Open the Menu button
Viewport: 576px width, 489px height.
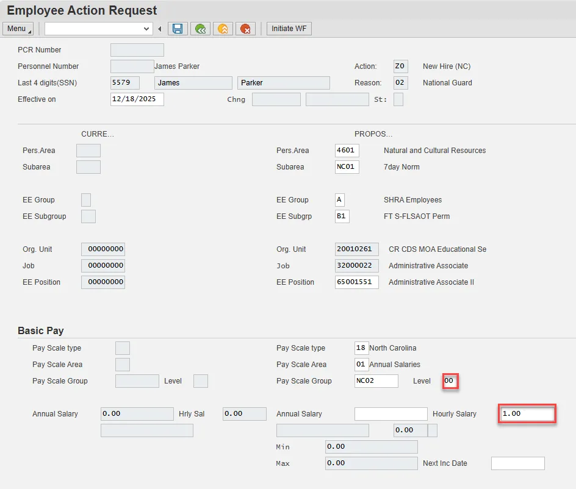pos(19,29)
